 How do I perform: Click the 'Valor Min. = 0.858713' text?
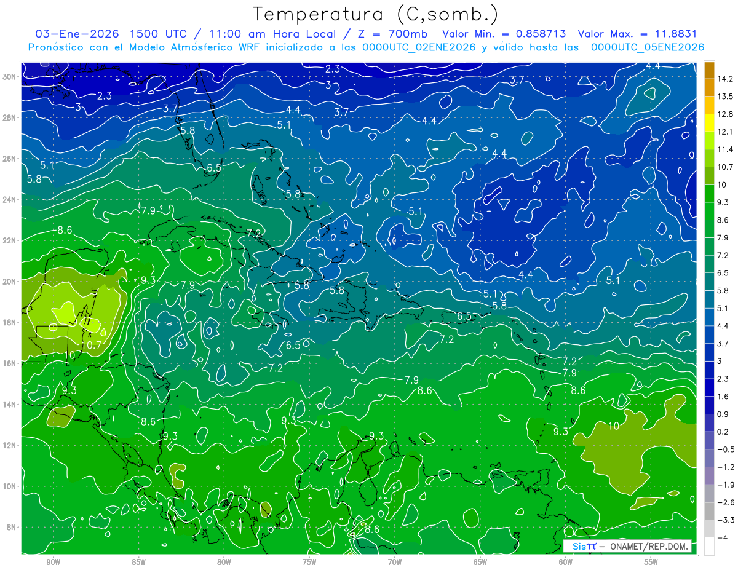[x=505, y=34]
